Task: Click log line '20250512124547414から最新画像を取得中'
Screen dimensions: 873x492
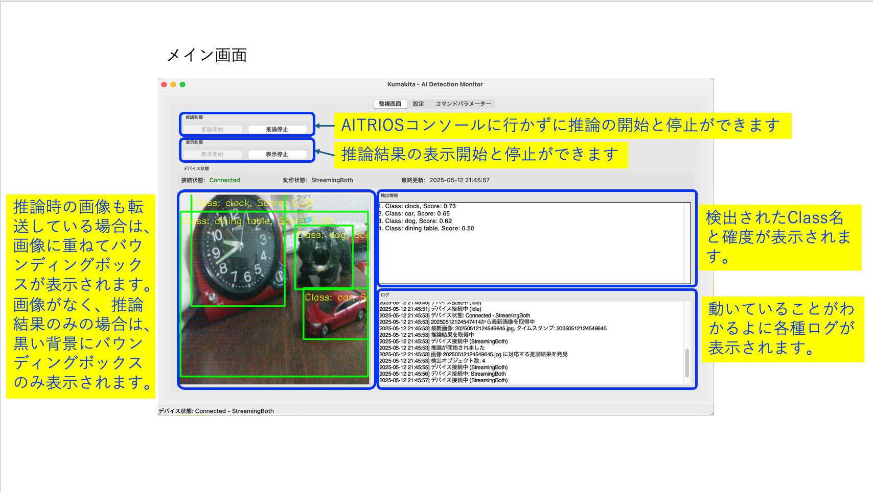Action: click(x=457, y=322)
